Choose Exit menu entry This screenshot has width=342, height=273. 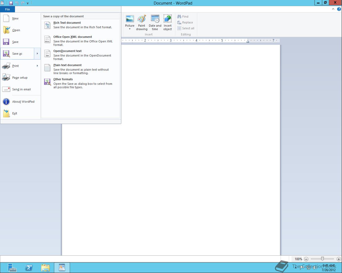[21, 113]
